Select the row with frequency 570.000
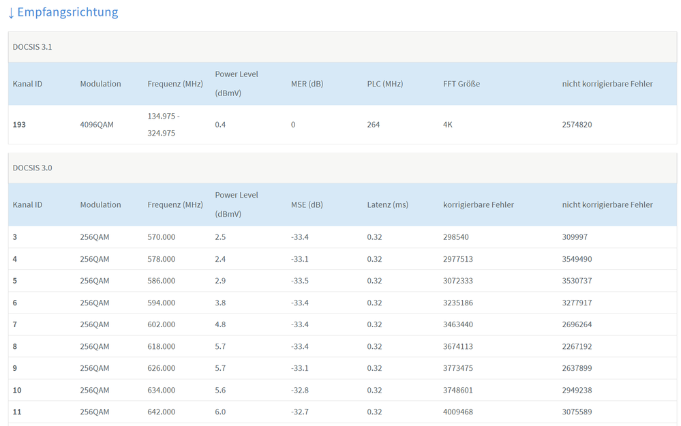 tap(161, 237)
